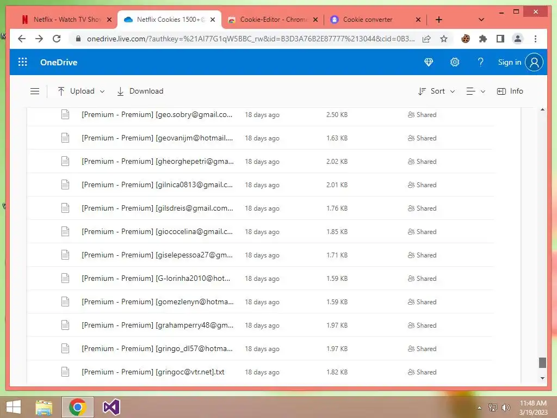Open view options layout dropdown
557x418 pixels.
point(475,91)
